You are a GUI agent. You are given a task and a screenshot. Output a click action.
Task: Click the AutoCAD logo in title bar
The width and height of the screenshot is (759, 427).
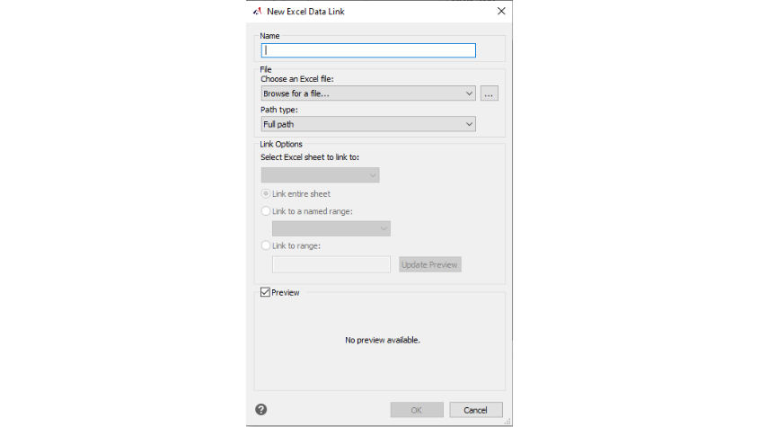(x=258, y=11)
